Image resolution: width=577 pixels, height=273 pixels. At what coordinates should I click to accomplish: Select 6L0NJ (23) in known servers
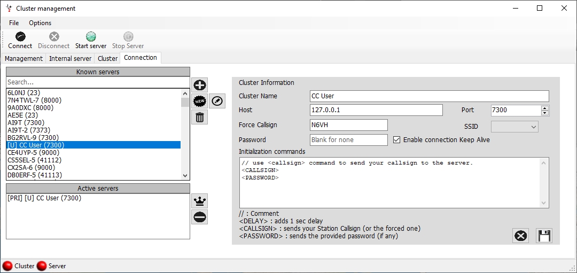pyautogui.click(x=93, y=93)
